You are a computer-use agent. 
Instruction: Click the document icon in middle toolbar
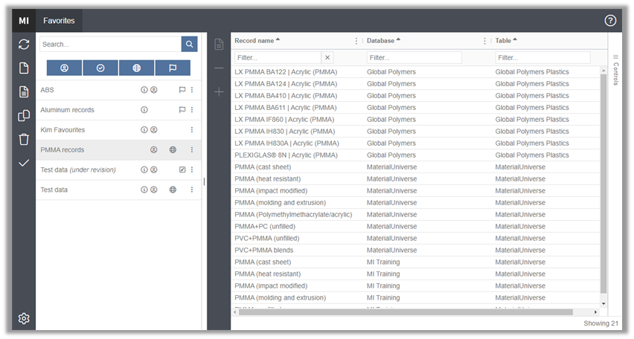coord(219,44)
